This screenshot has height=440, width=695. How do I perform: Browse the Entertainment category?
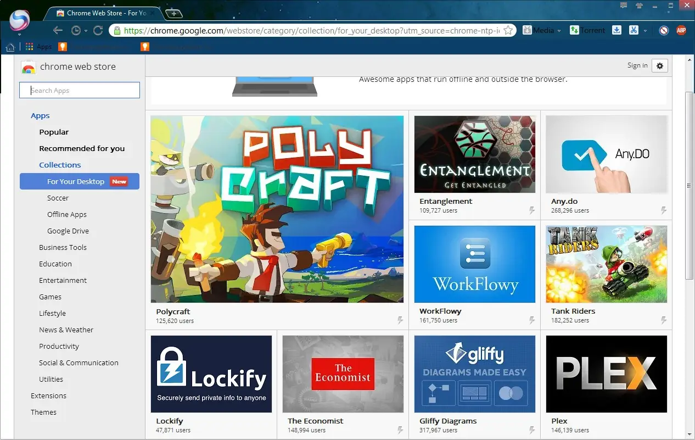63,280
